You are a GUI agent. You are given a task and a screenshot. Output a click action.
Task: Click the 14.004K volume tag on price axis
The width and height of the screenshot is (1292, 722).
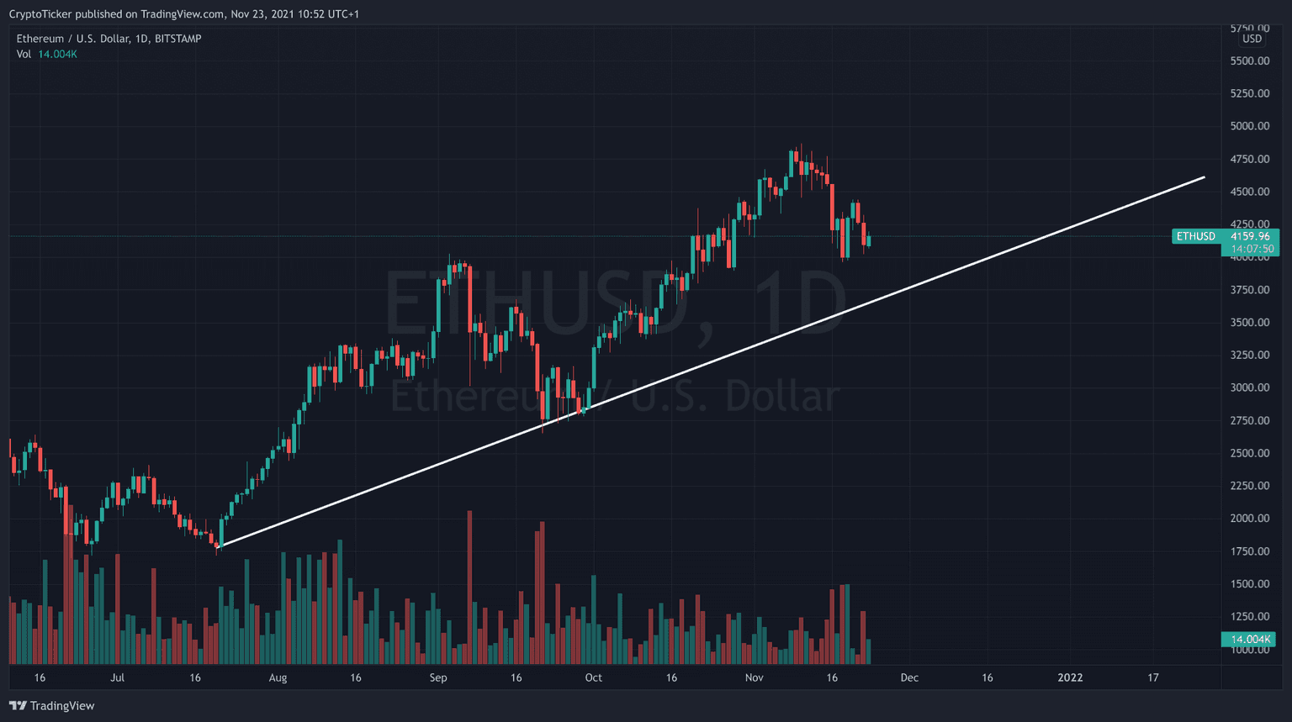click(1249, 640)
